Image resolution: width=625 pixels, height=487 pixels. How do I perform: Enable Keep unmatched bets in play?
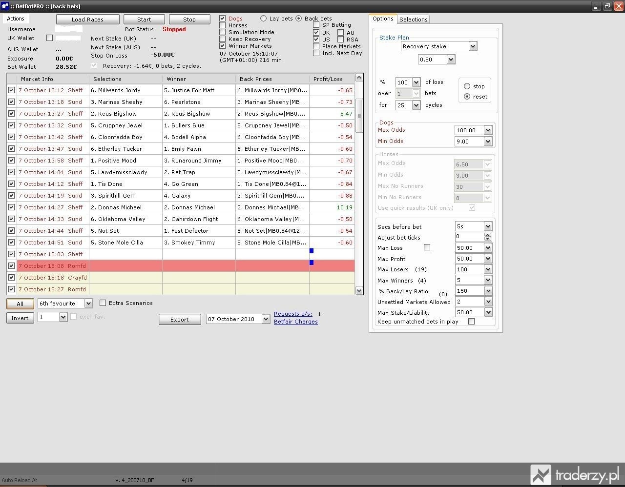tap(471, 321)
